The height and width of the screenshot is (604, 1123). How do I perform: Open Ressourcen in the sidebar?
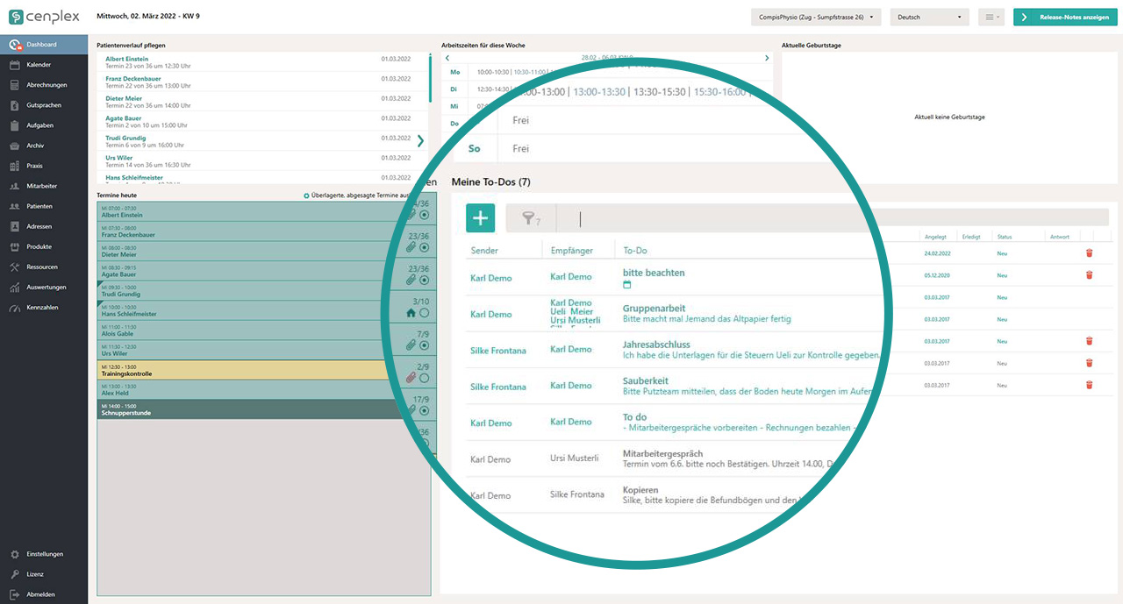click(x=44, y=266)
